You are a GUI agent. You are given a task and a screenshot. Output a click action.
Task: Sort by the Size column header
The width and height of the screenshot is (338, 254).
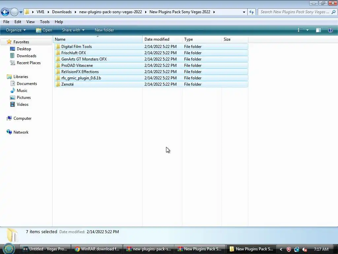pyautogui.click(x=235, y=39)
